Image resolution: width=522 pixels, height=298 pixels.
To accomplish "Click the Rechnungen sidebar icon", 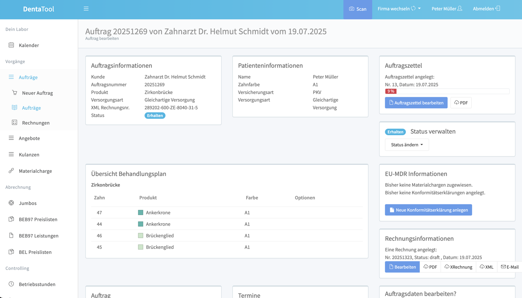I will coord(14,122).
